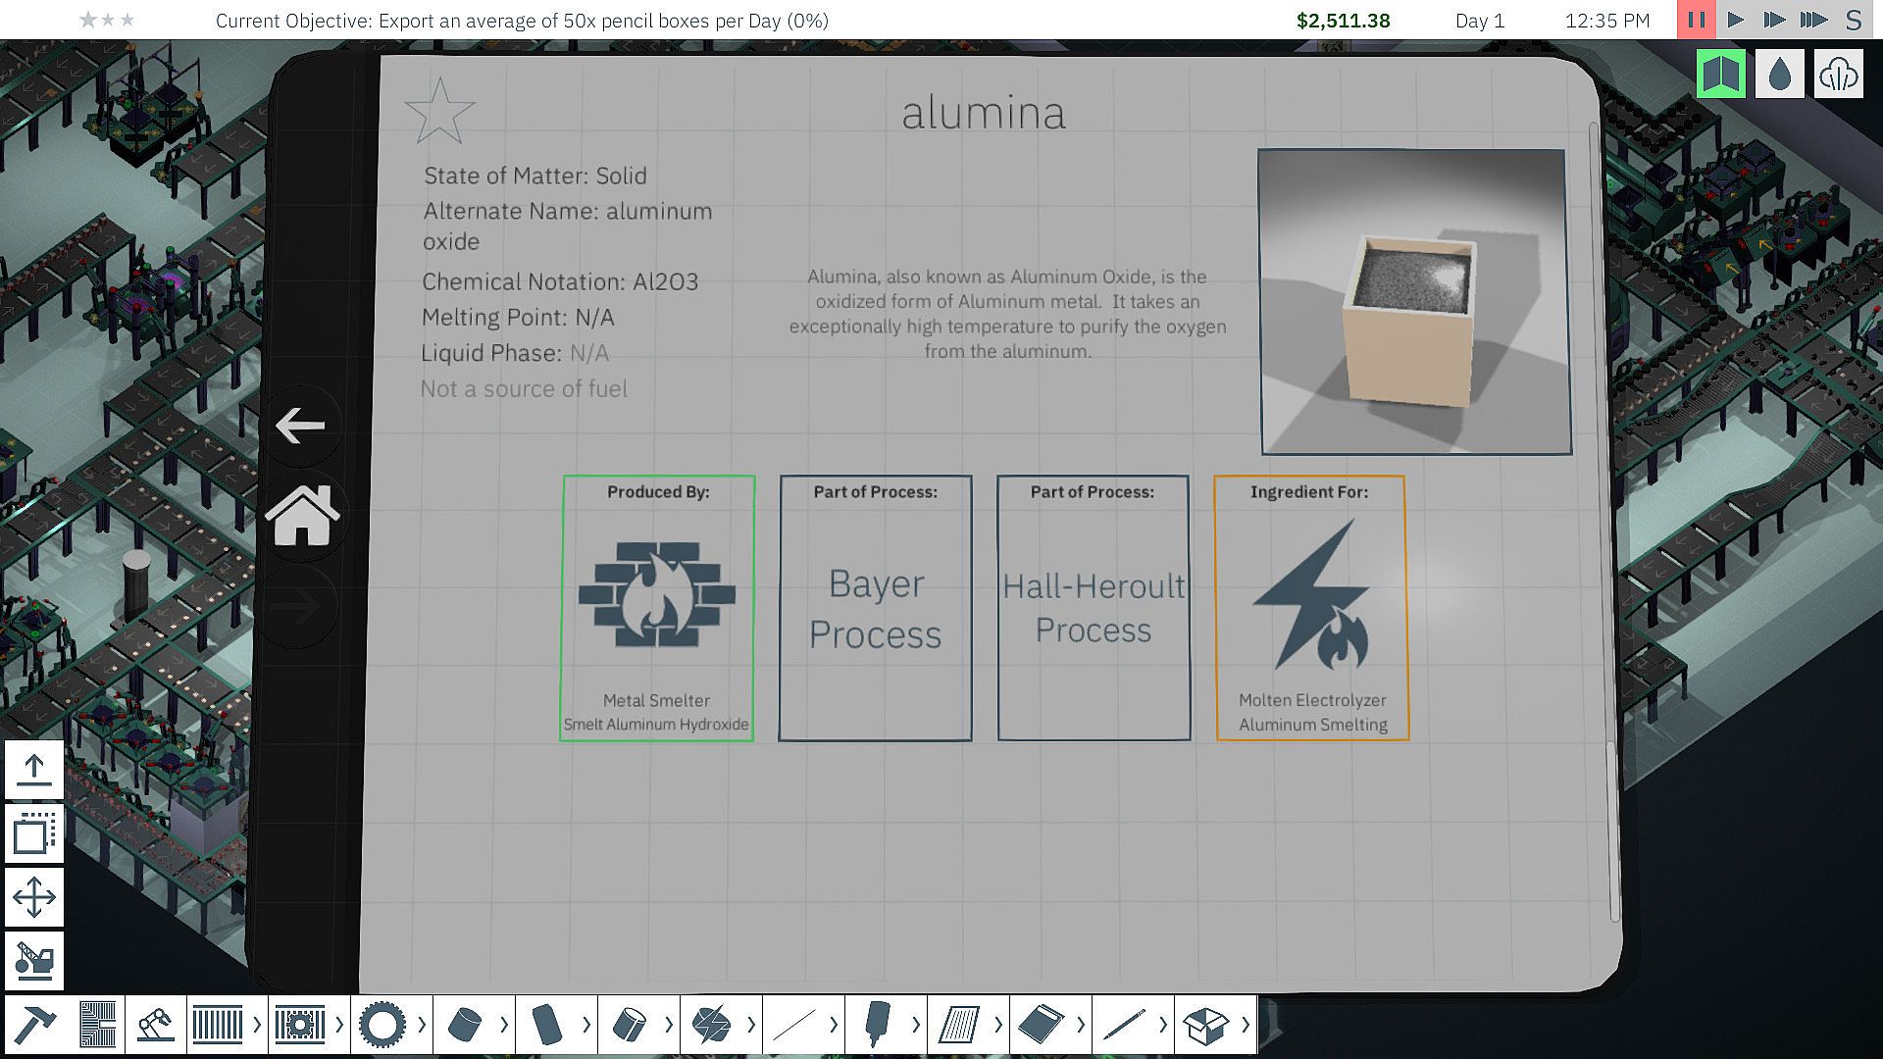The width and height of the screenshot is (1883, 1059).
Task: Click the hammer build tool icon
Action: point(35,1026)
